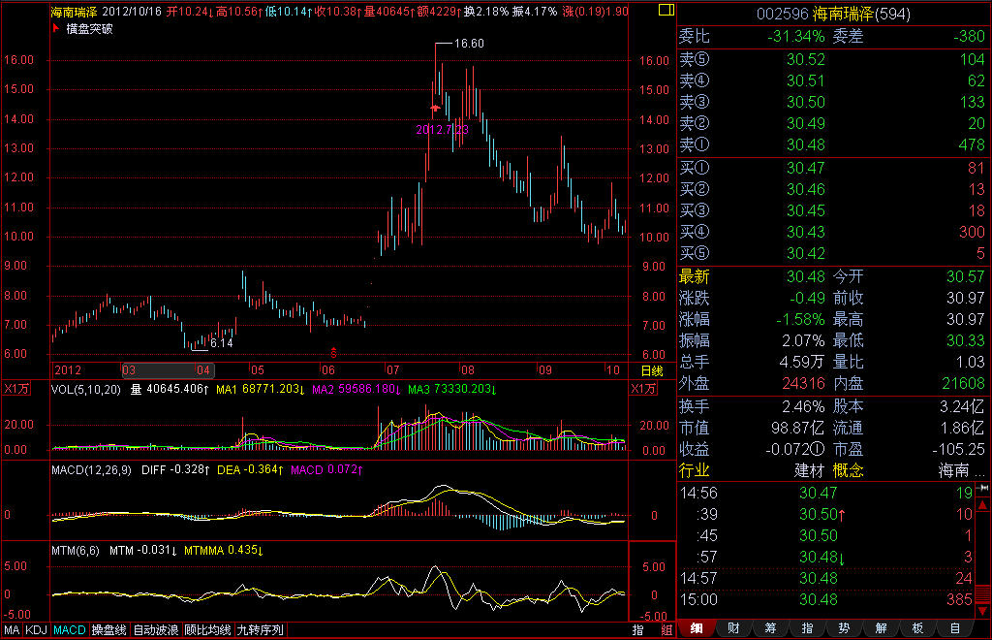Toggle the left X1万 volume scale
Screen dimensions: 992x640
18,389
